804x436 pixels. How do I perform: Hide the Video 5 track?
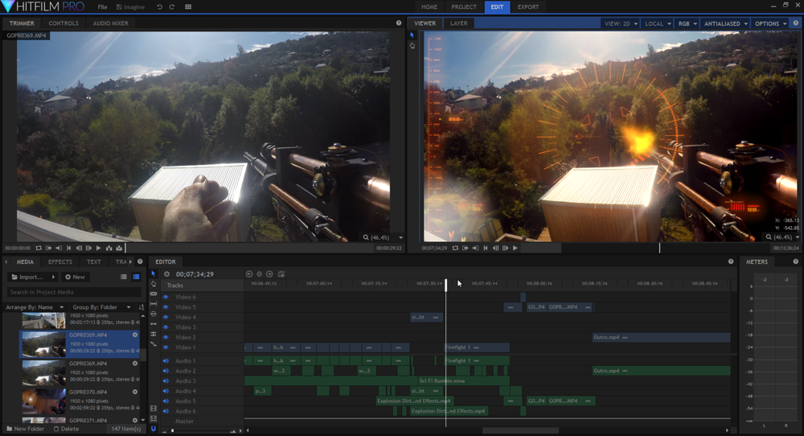pyautogui.click(x=166, y=307)
